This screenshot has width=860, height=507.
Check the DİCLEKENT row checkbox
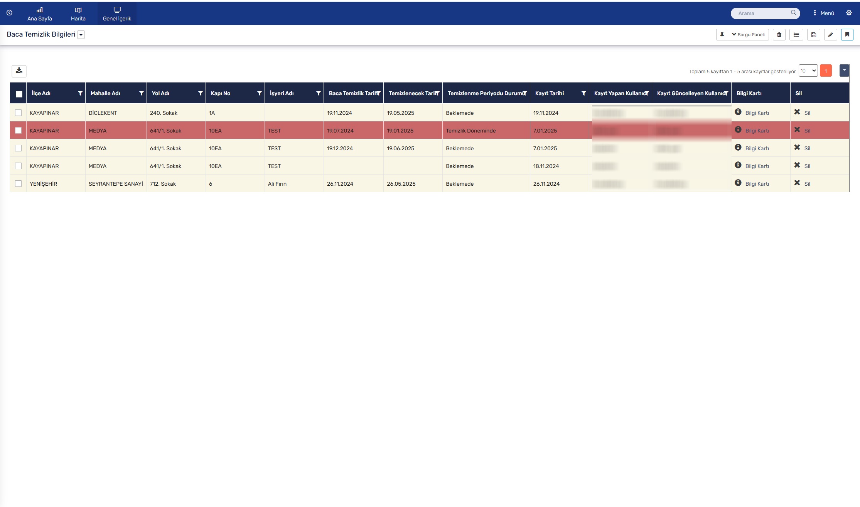pyautogui.click(x=18, y=112)
